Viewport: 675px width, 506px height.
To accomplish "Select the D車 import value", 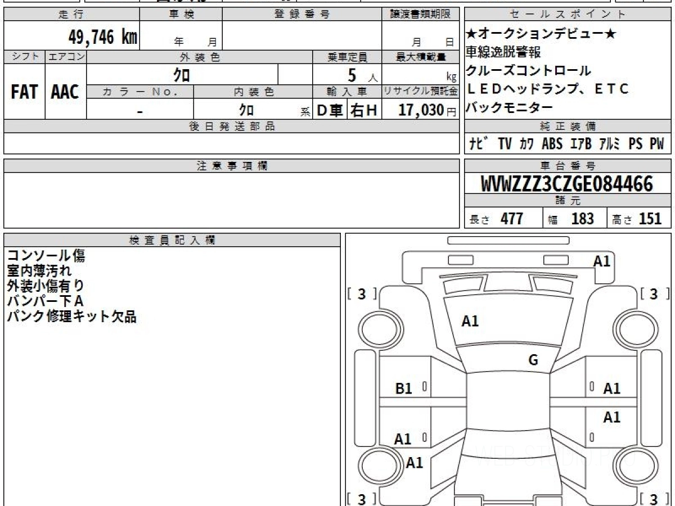I will click(330, 110).
